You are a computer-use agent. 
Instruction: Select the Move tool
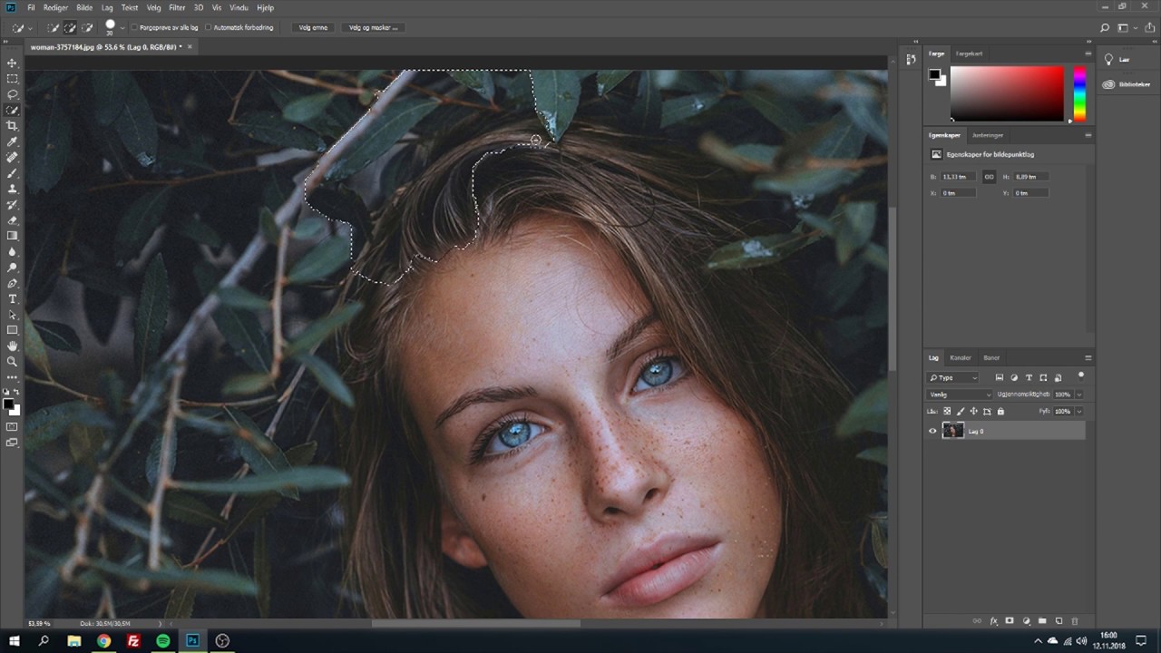coord(12,63)
